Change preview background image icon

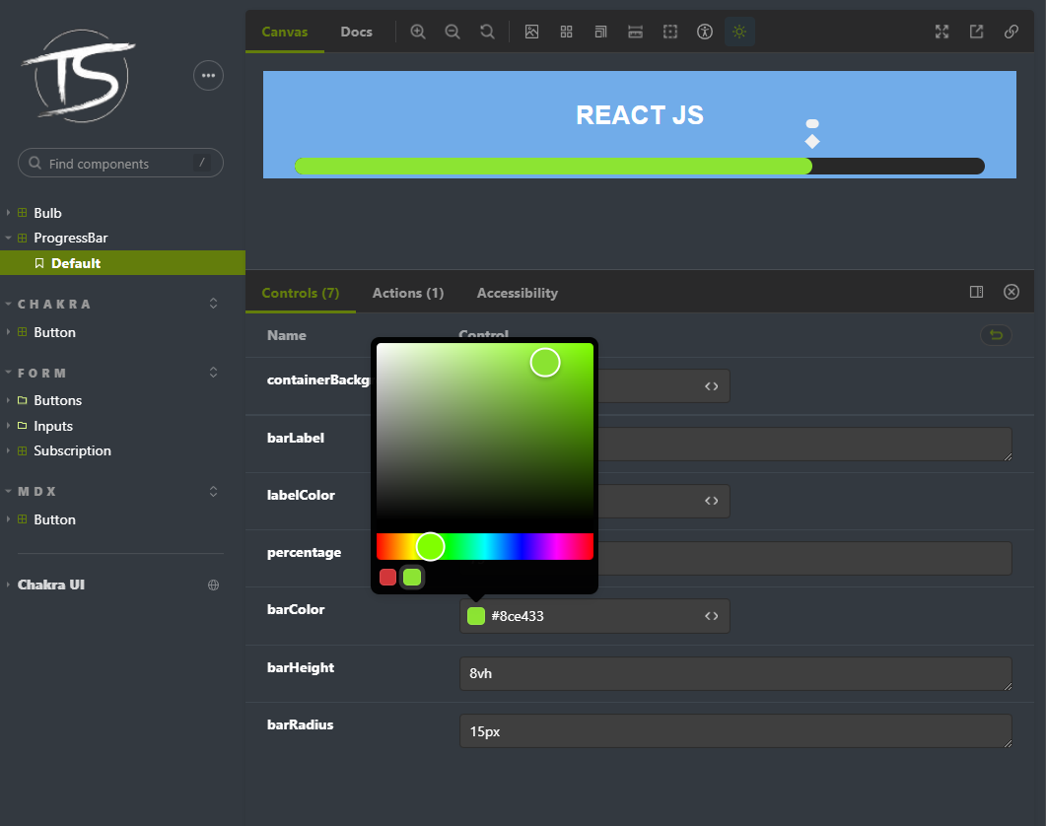531,32
